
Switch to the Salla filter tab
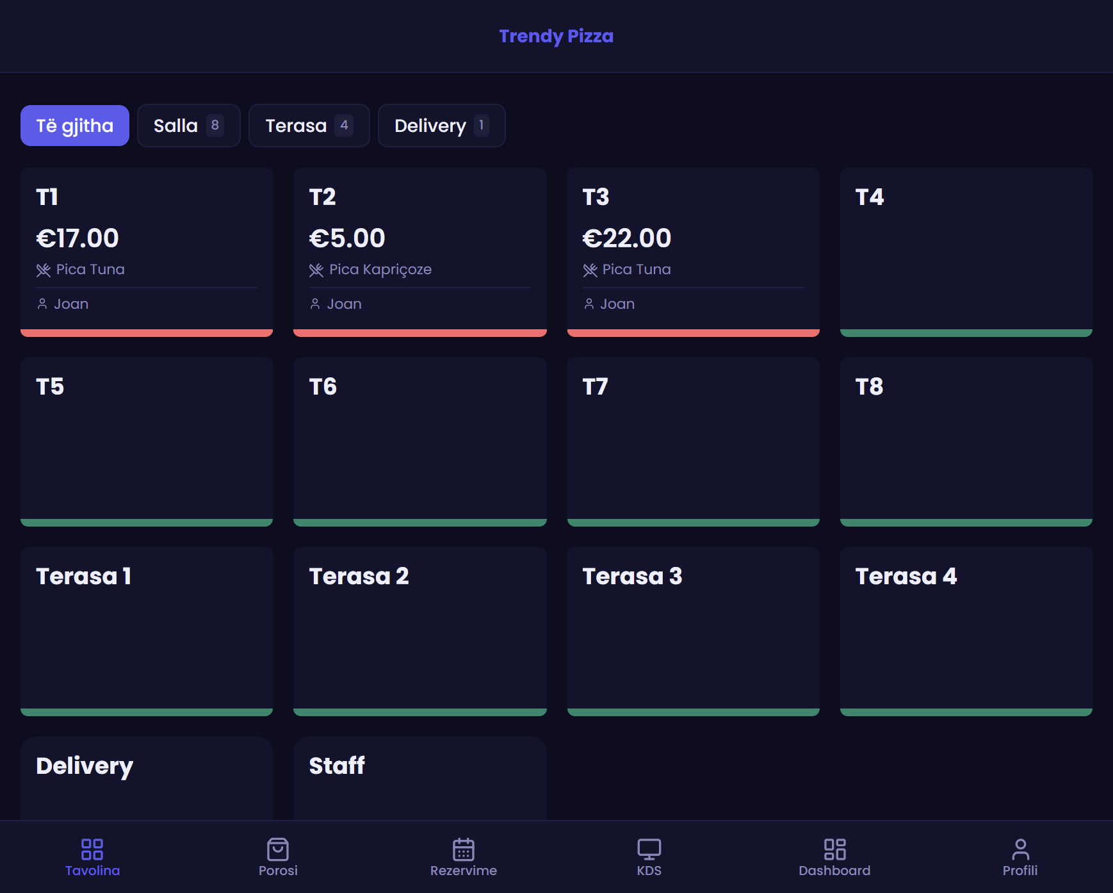coord(188,126)
